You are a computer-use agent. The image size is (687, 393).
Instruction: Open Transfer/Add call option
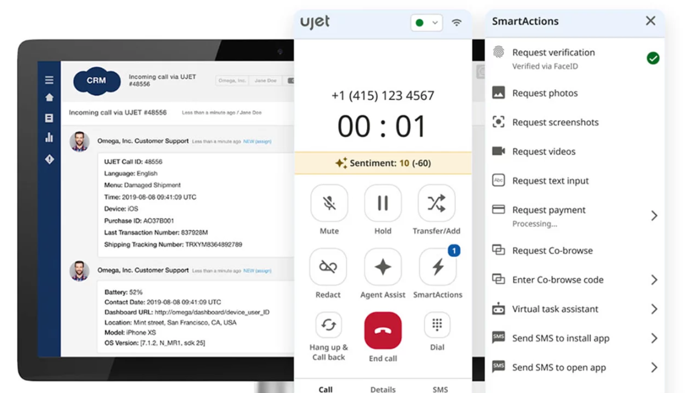pos(436,203)
